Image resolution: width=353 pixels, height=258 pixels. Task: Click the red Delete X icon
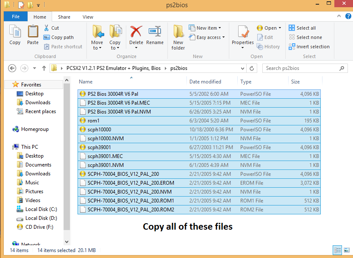click(x=136, y=31)
